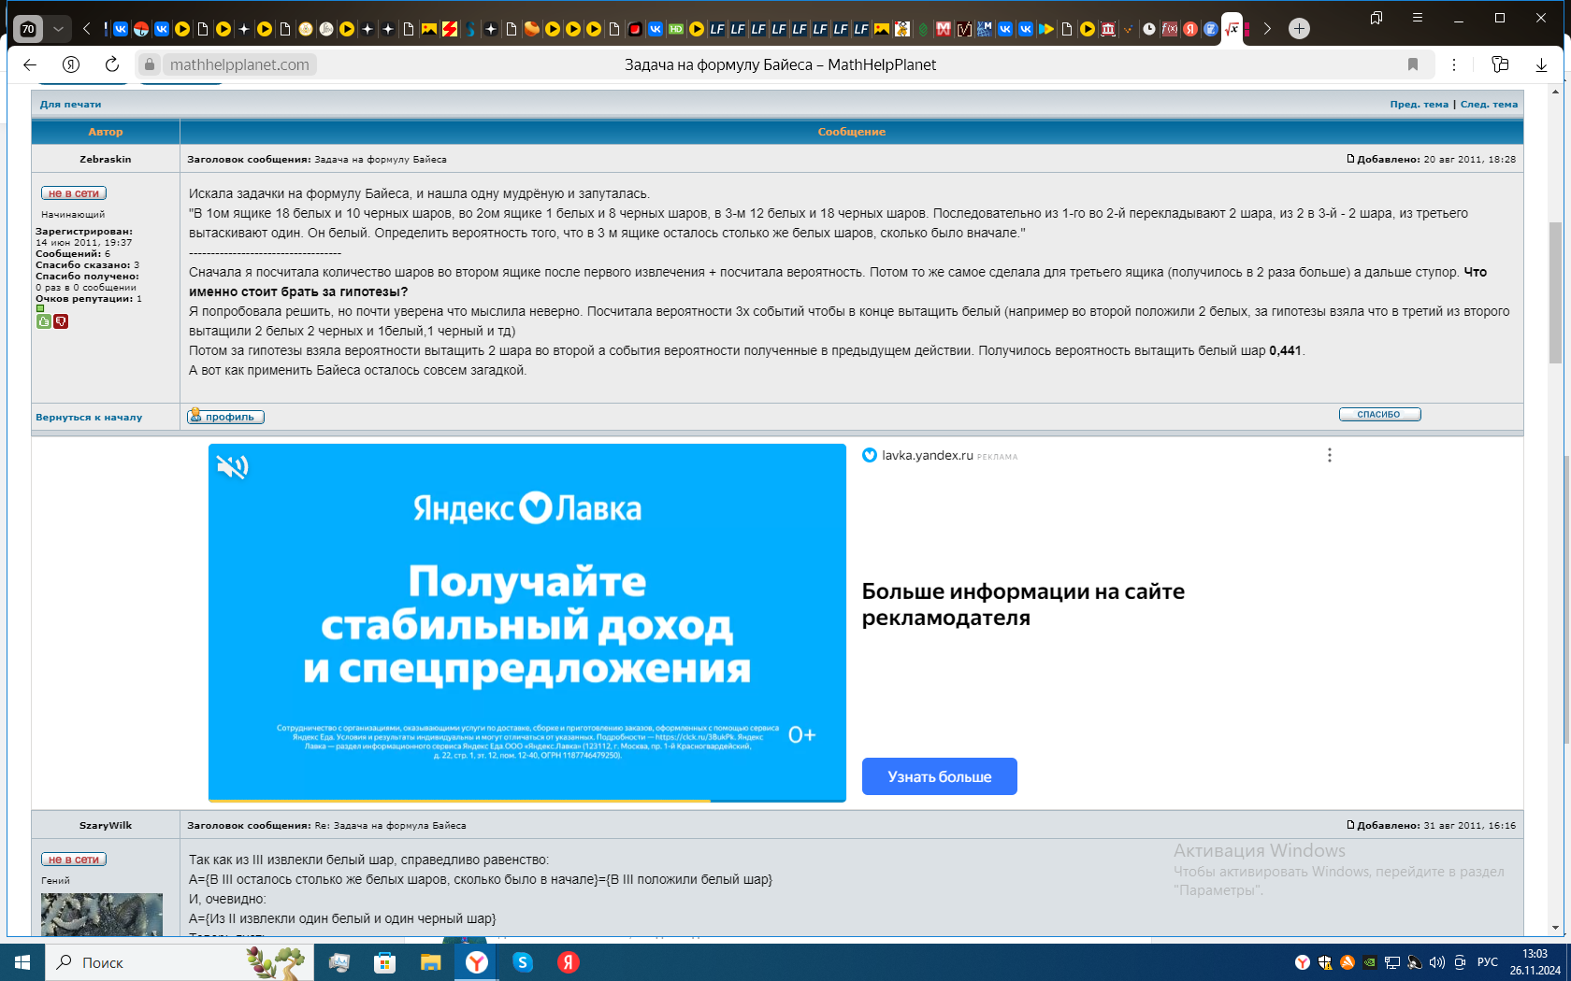Add a new tab with plus button
This screenshot has width=1571, height=981.
(x=1299, y=29)
